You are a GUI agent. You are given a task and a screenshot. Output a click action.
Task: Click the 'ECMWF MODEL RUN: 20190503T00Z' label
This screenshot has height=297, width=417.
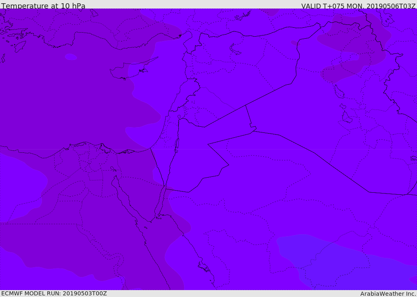tap(54, 293)
